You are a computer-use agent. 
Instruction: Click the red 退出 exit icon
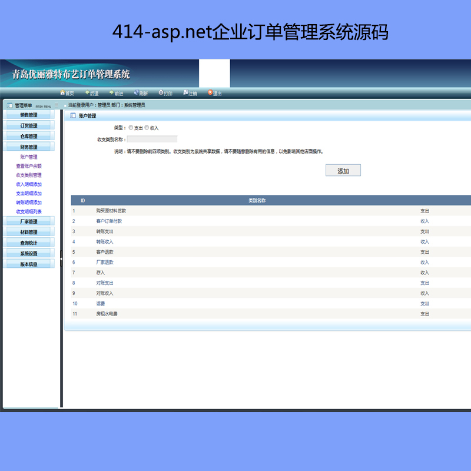point(210,93)
